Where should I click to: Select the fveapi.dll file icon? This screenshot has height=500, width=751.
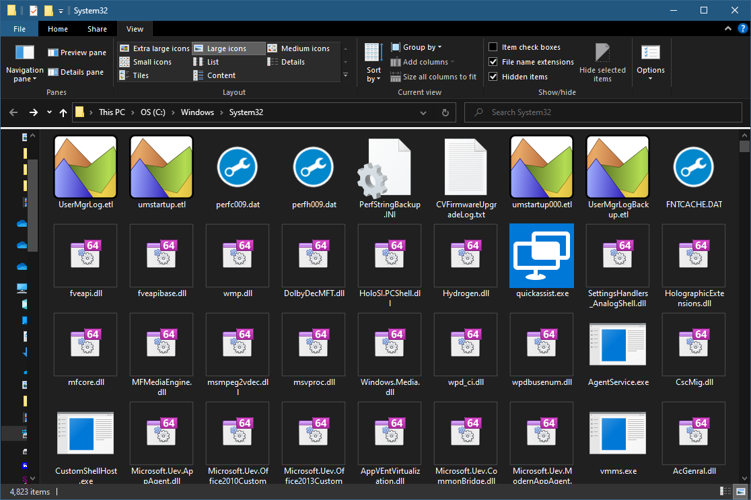click(x=85, y=256)
